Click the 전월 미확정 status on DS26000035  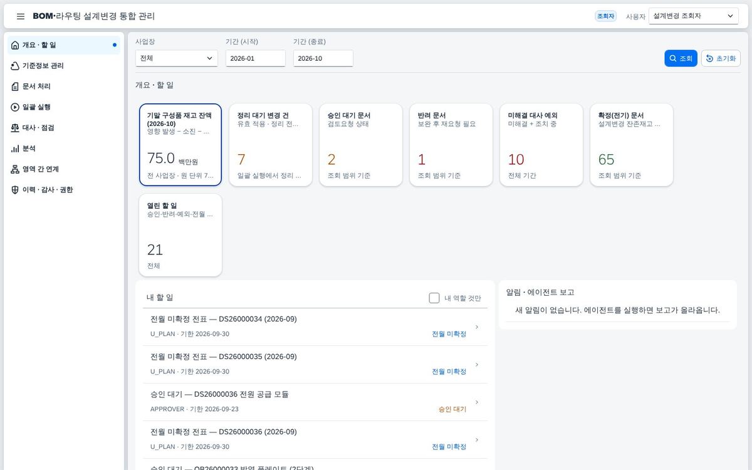(x=449, y=372)
